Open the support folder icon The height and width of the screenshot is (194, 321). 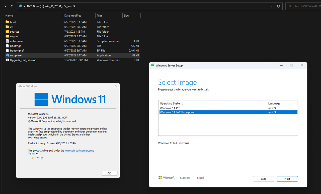[7, 36]
